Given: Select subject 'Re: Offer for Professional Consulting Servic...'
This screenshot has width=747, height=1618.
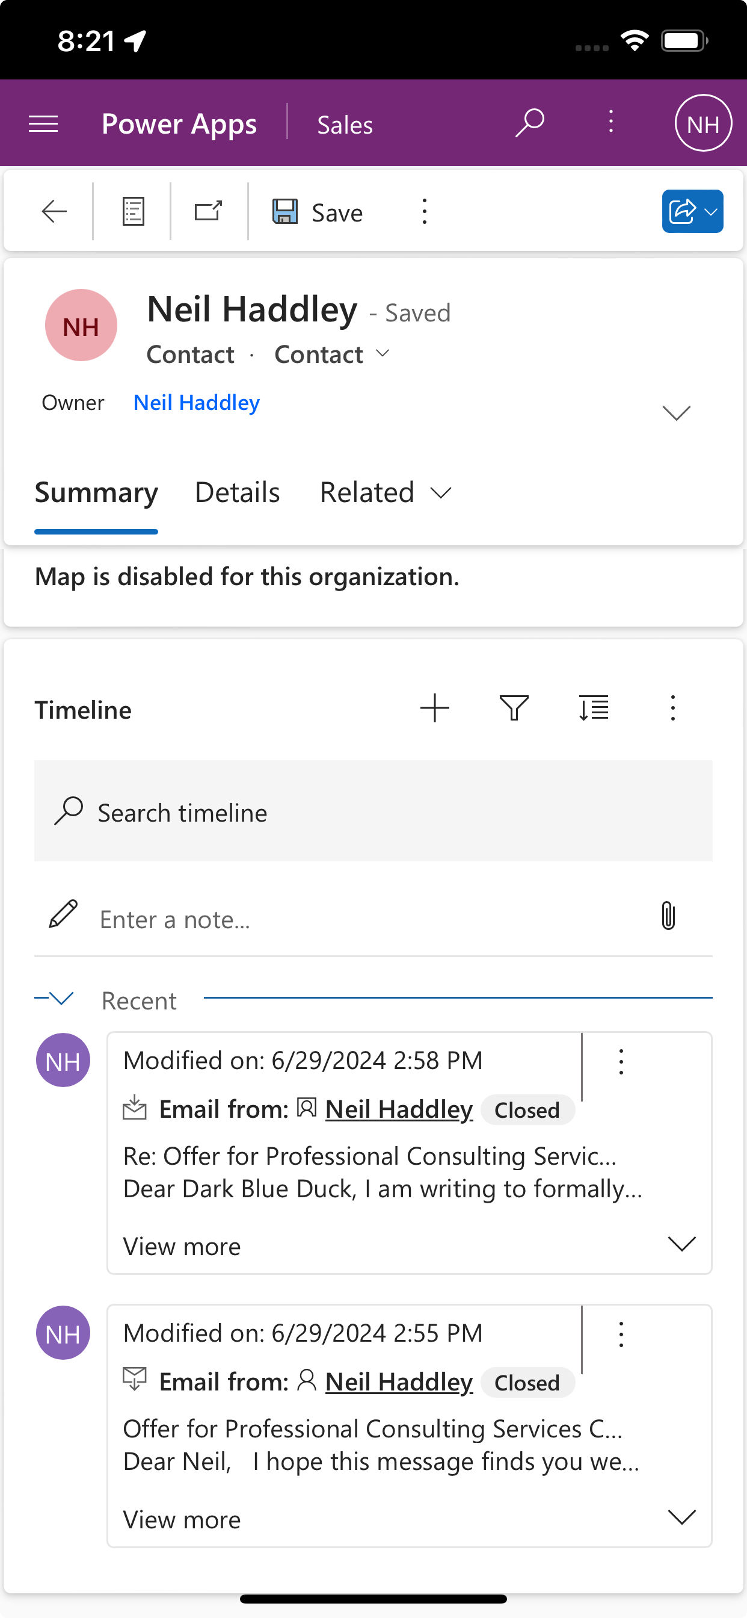Looking at the screenshot, I should click(370, 1156).
